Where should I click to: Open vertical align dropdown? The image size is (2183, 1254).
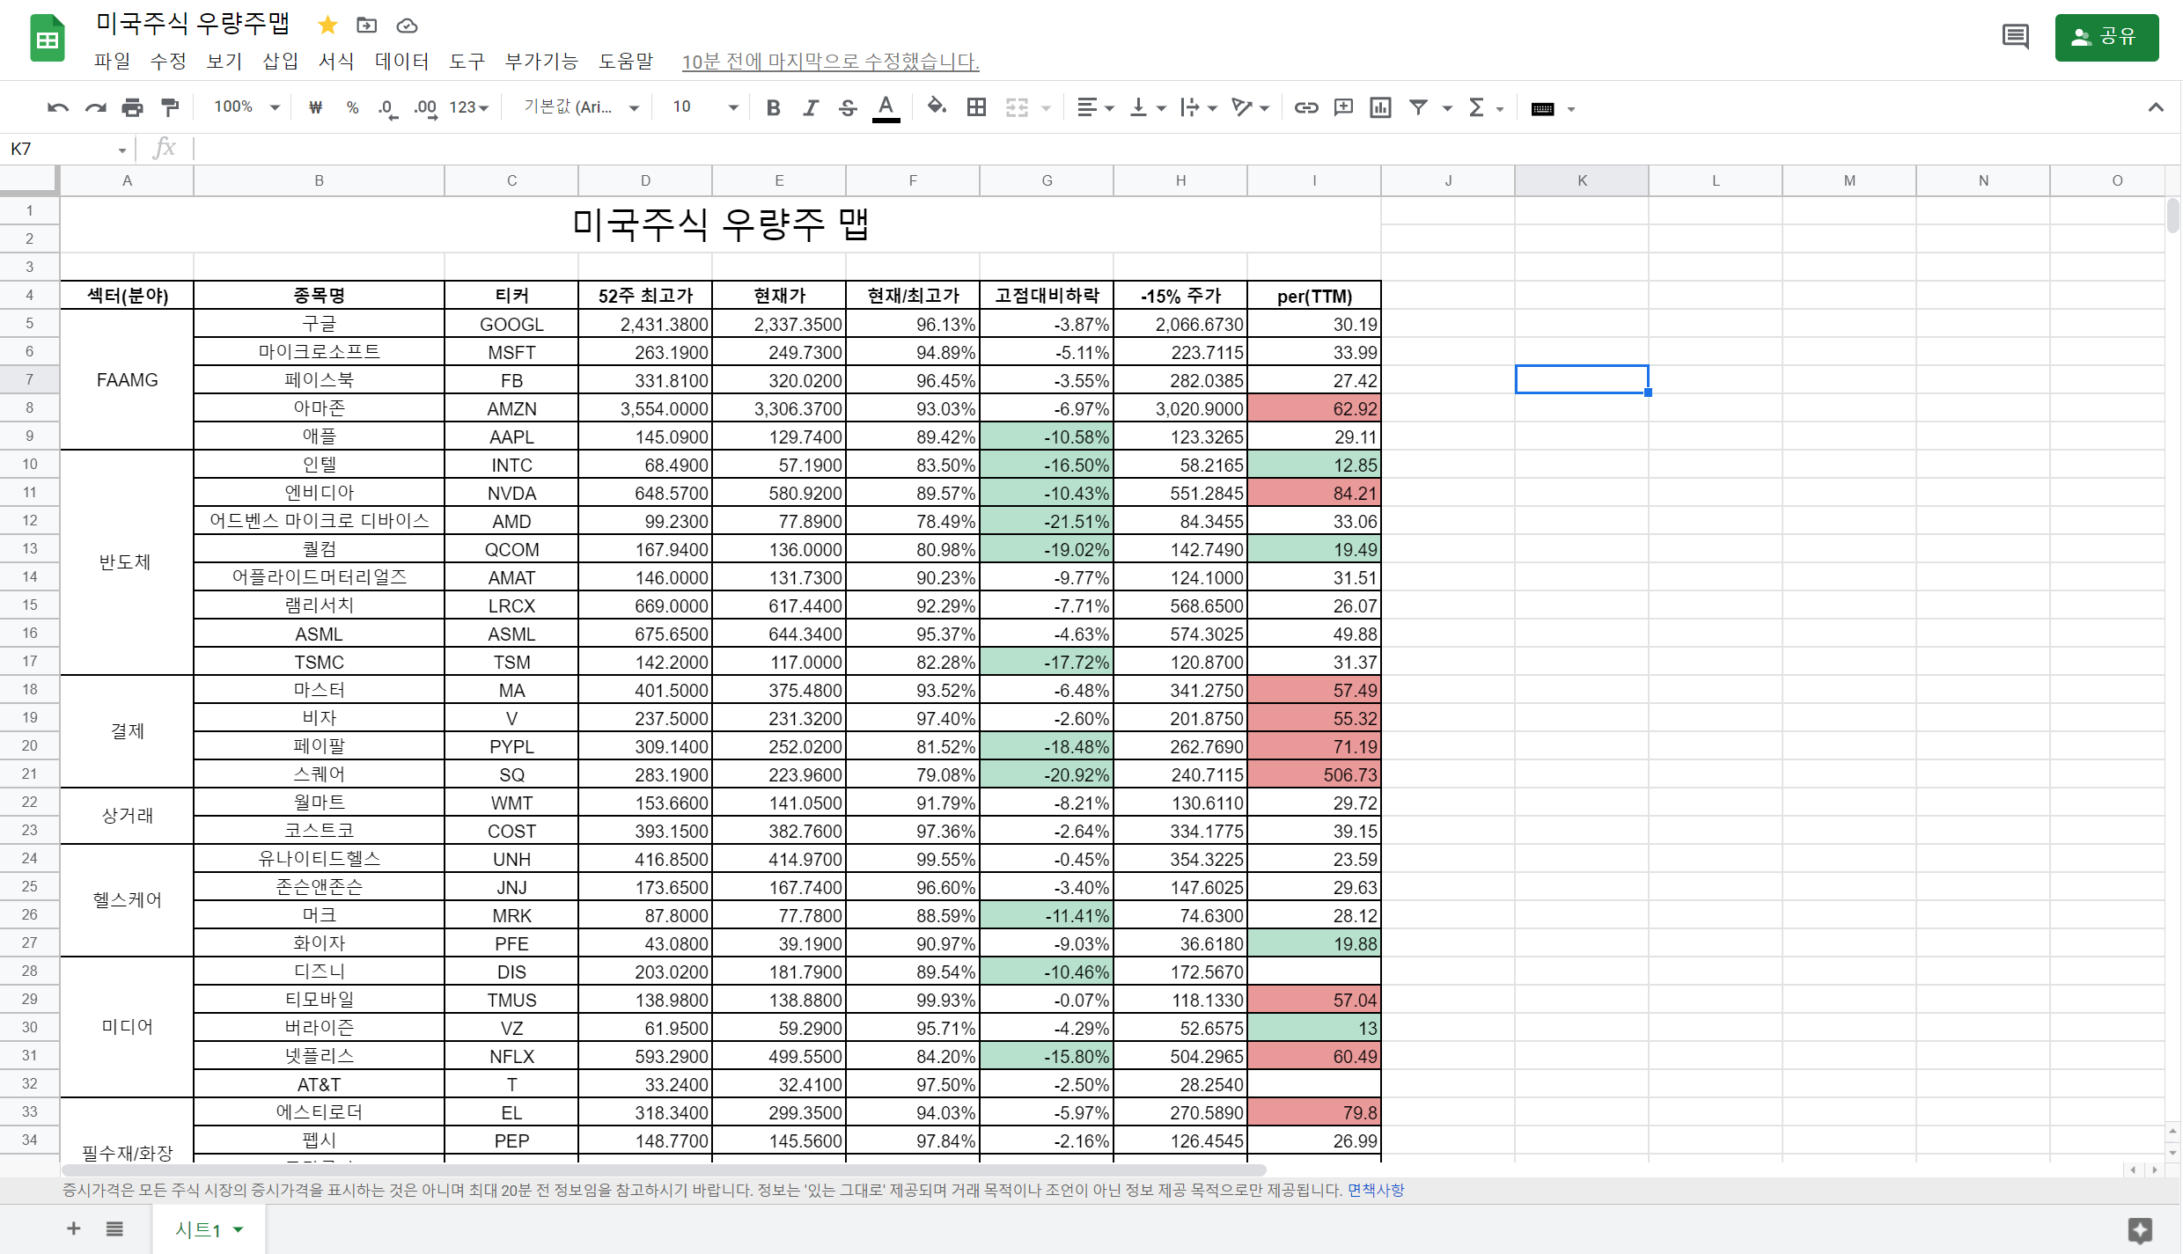pos(1148,107)
